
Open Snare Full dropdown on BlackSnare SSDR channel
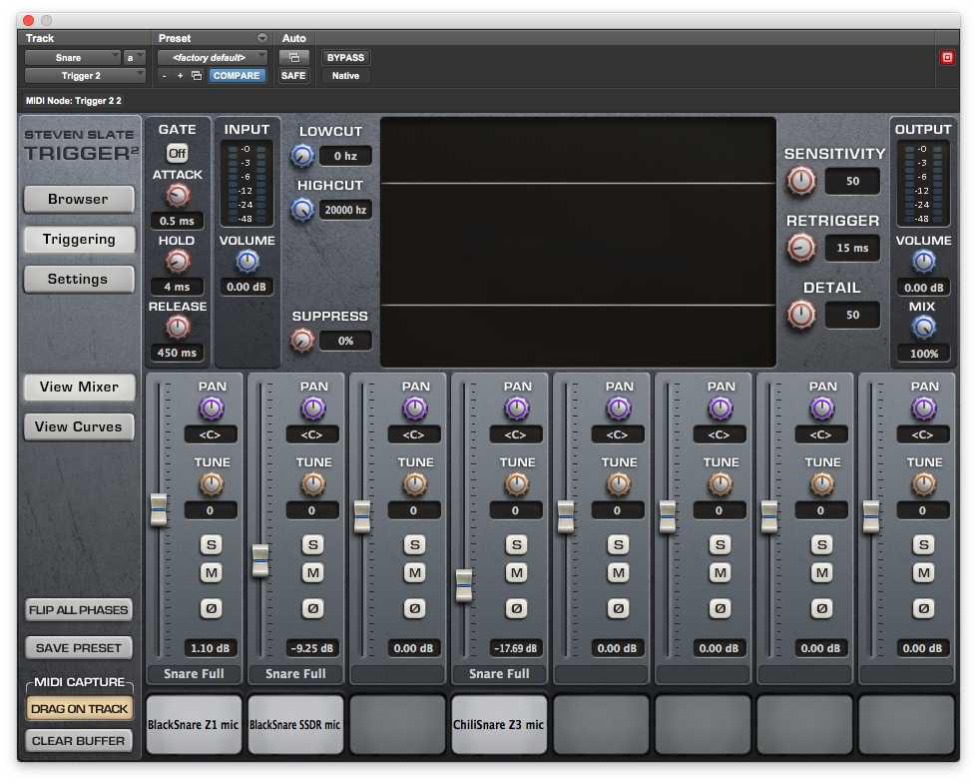[x=296, y=674]
